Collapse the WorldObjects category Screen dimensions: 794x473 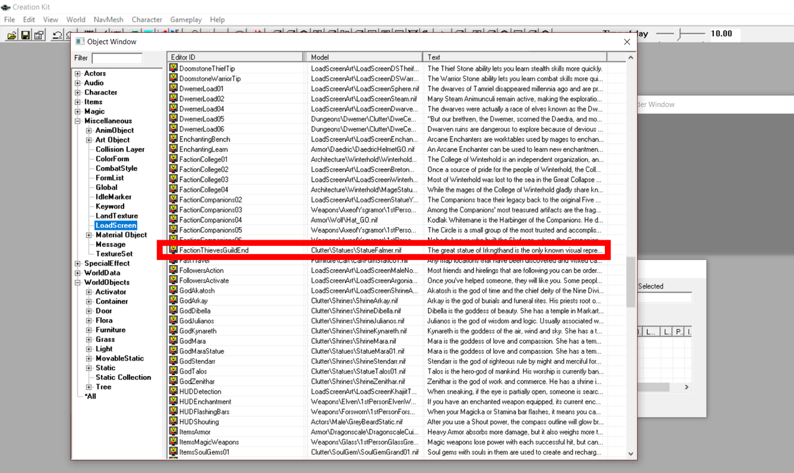(x=78, y=282)
